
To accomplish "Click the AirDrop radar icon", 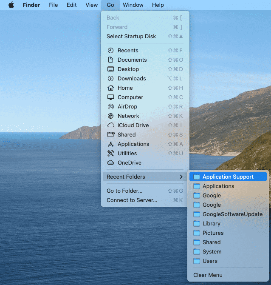I will pos(110,106).
